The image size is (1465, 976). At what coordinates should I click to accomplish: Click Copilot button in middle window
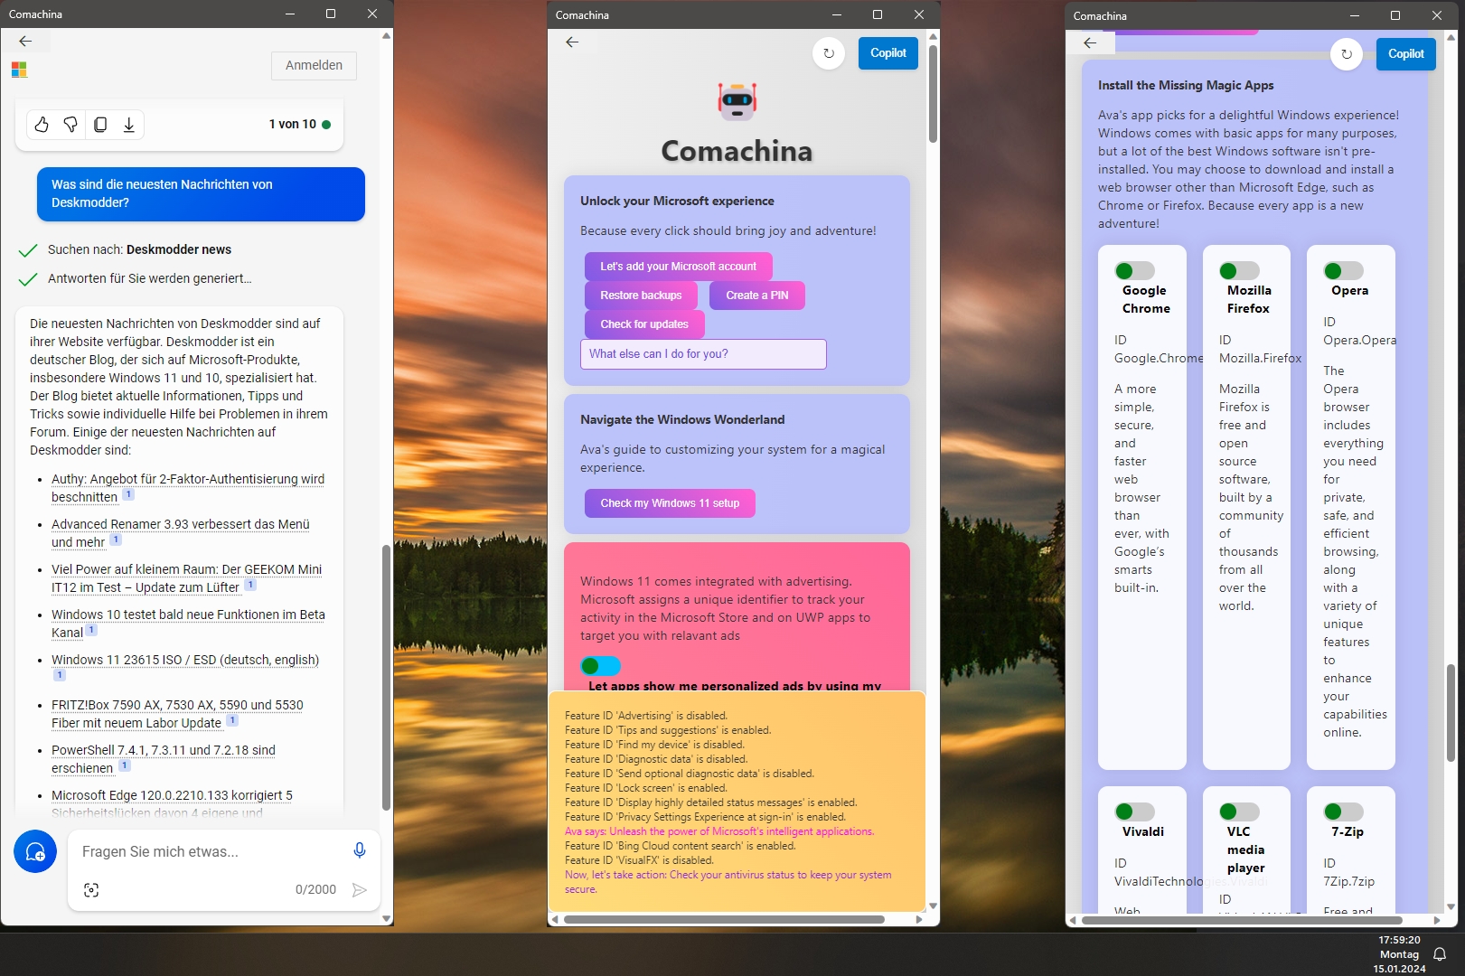tap(888, 53)
